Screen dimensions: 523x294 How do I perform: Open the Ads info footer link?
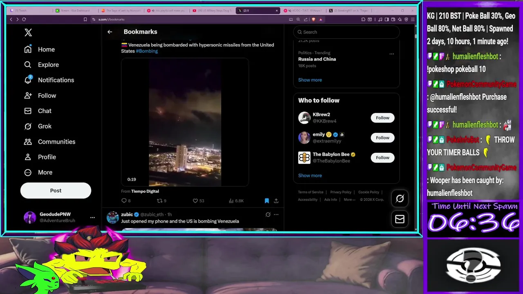[331, 200]
